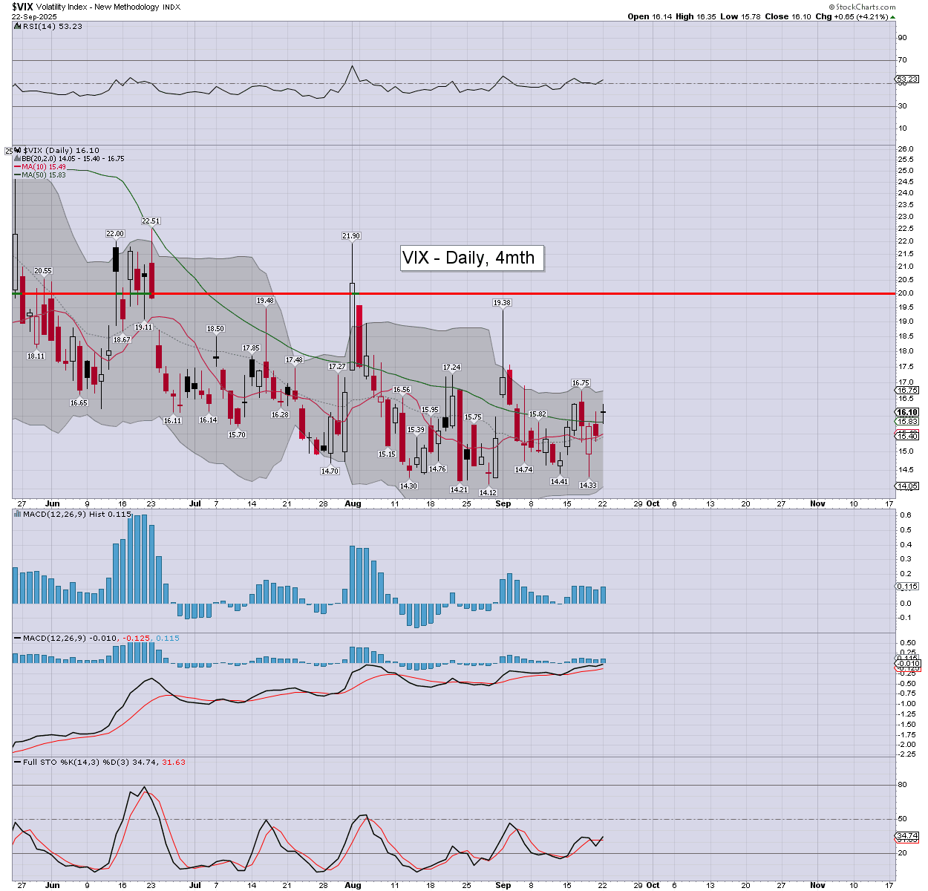The height and width of the screenshot is (891, 928).
Task: Click the red MA(10) 15.49 legend swatch
Action: coord(16,167)
